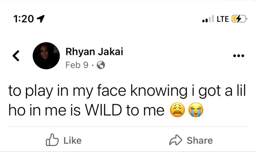The image size is (255, 152).
Task: Open the three-dot post options menu
Action: tap(239, 56)
